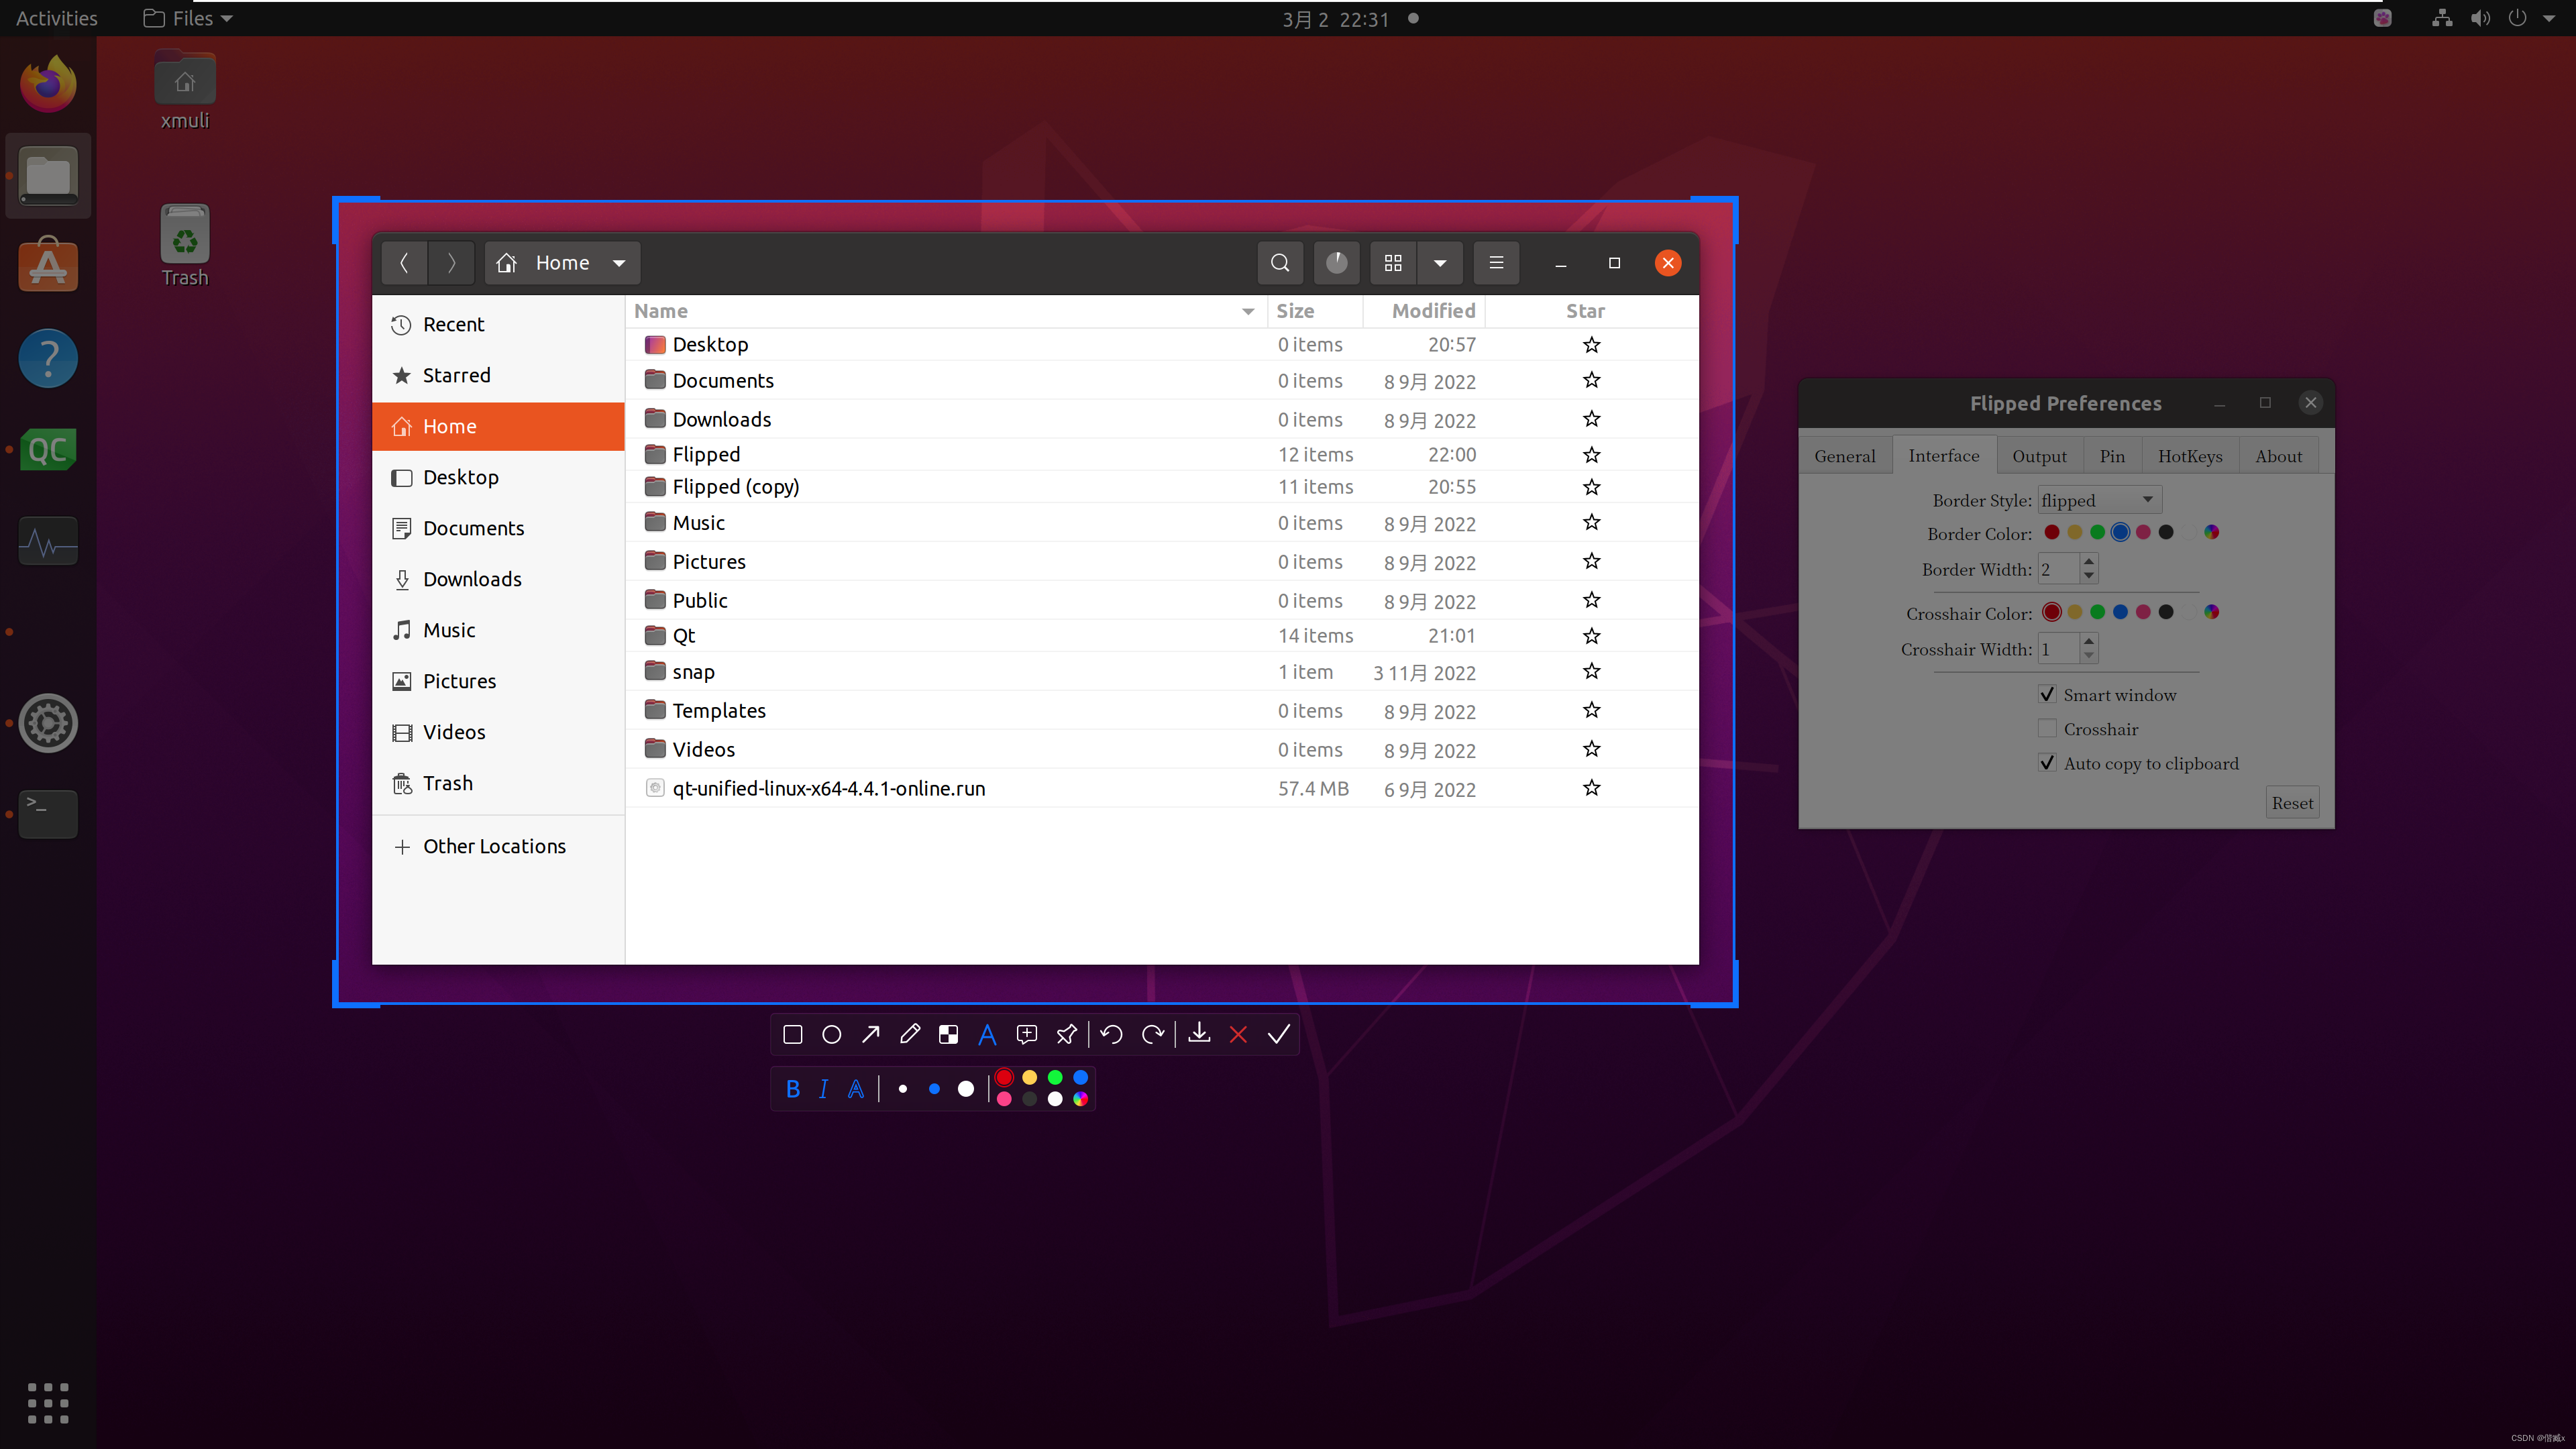Open Files hamburger menu

tap(1496, 262)
